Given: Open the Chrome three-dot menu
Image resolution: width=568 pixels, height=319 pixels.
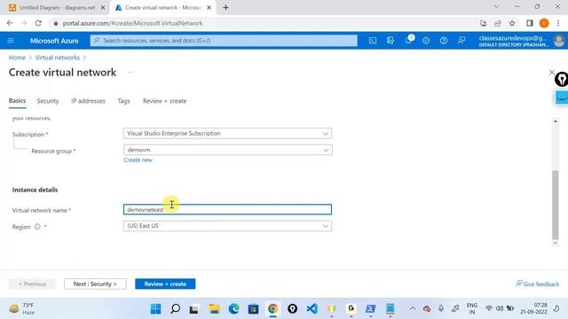Looking at the screenshot, I should 558,23.
